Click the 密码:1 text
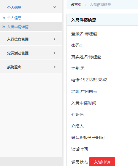Screen dimensions: 138x166 [x=77, y=45]
